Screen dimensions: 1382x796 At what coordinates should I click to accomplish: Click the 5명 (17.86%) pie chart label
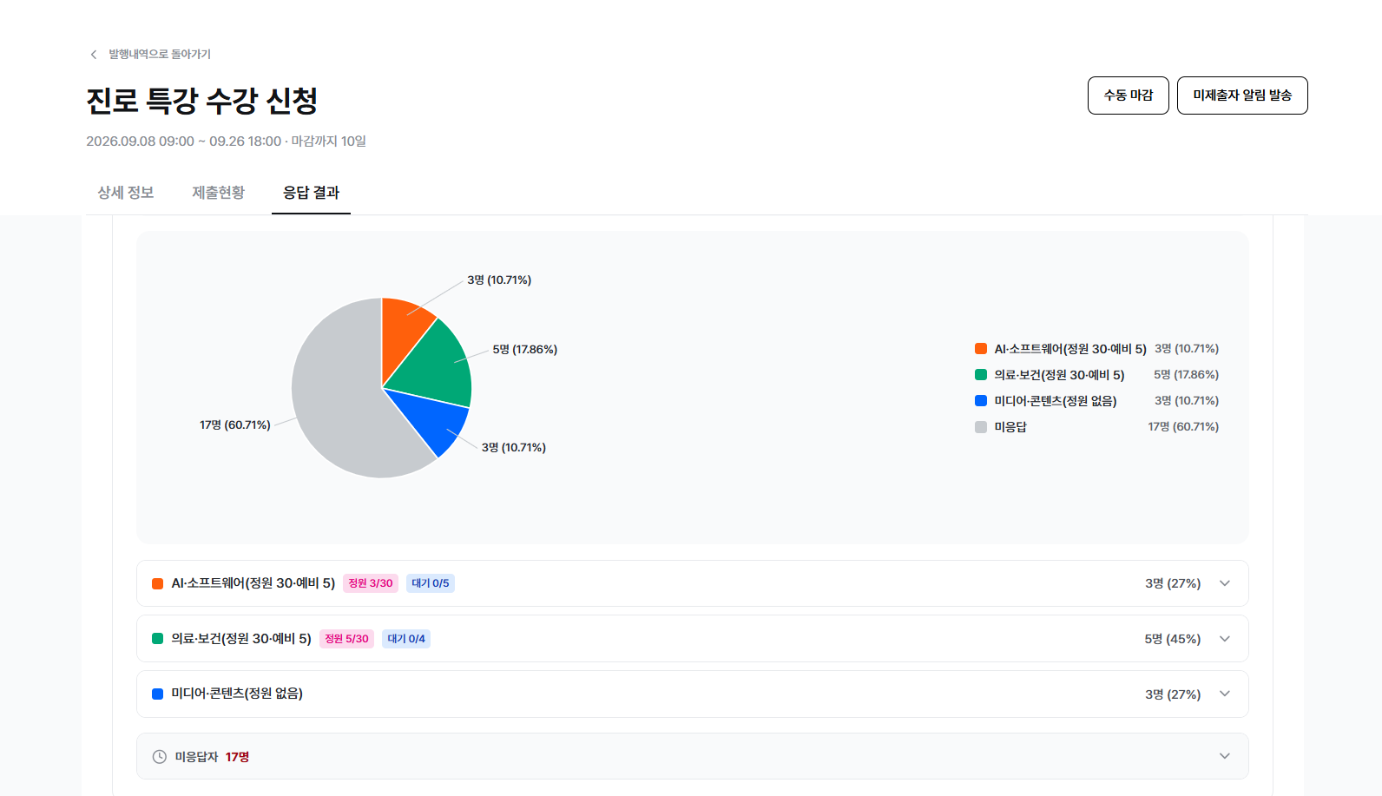tap(525, 350)
